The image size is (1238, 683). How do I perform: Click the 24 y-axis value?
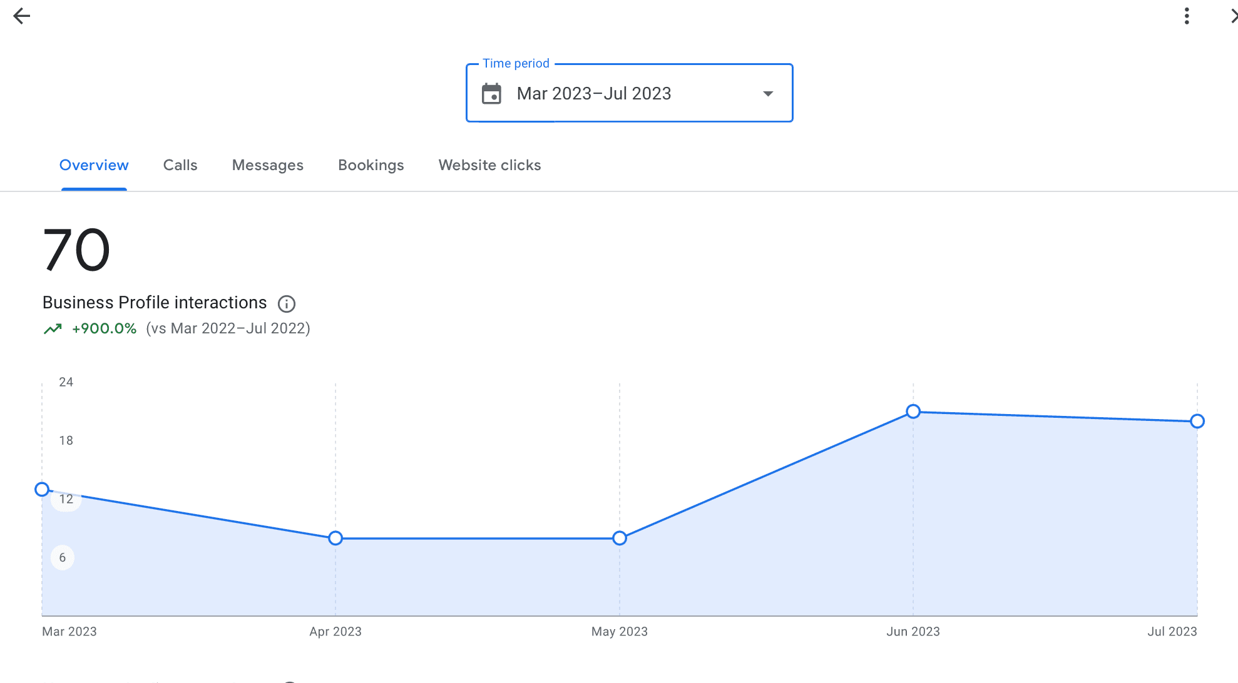point(66,382)
